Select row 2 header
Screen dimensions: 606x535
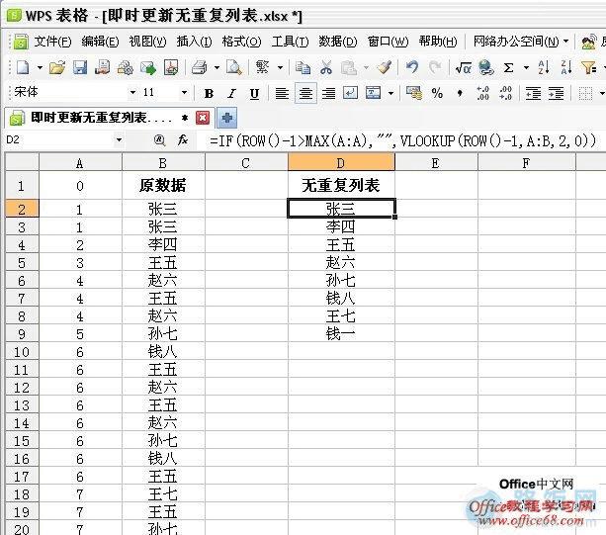coord(22,209)
